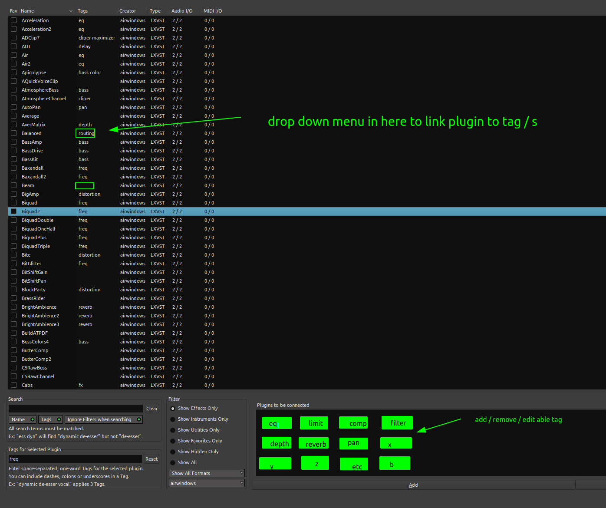Toggle favorite checkbox for Biquad2
Screen dimensions: 606x508
point(13,211)
